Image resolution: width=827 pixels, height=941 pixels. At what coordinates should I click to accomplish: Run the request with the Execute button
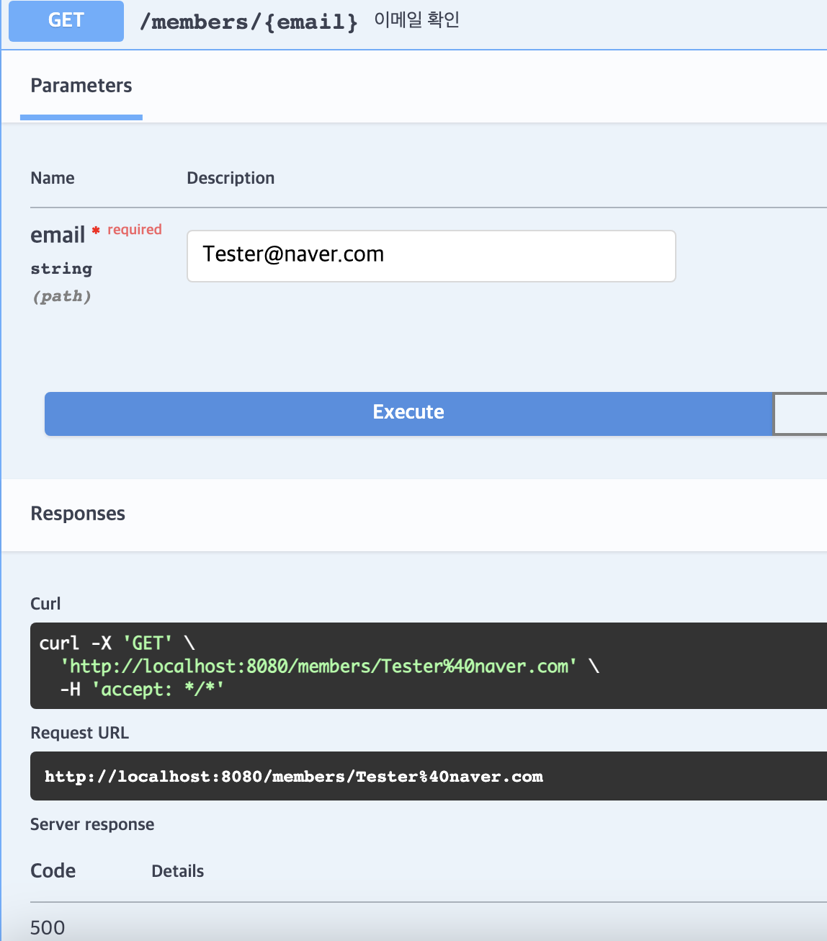click(408, 414)
